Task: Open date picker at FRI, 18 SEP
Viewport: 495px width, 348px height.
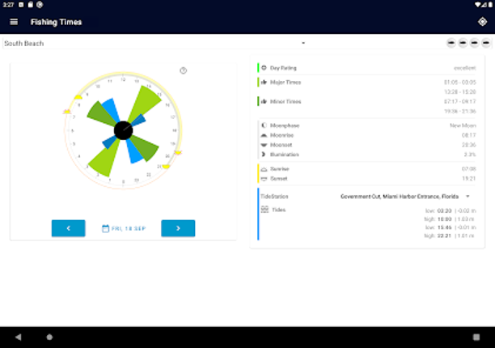Action: 128,229
